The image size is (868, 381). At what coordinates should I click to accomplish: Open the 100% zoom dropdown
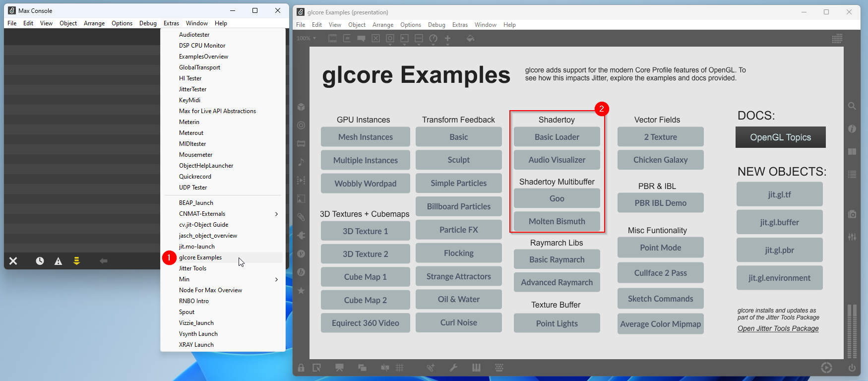click(307, 38)
